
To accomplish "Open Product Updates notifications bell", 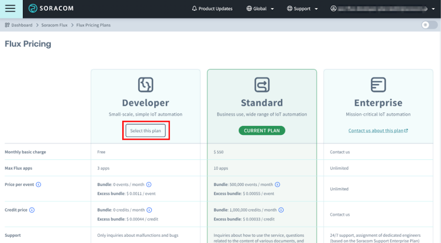I will [194, 9].
